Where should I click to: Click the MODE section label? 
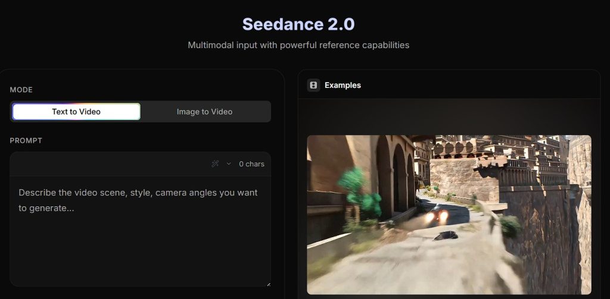[x=21, y=90]
